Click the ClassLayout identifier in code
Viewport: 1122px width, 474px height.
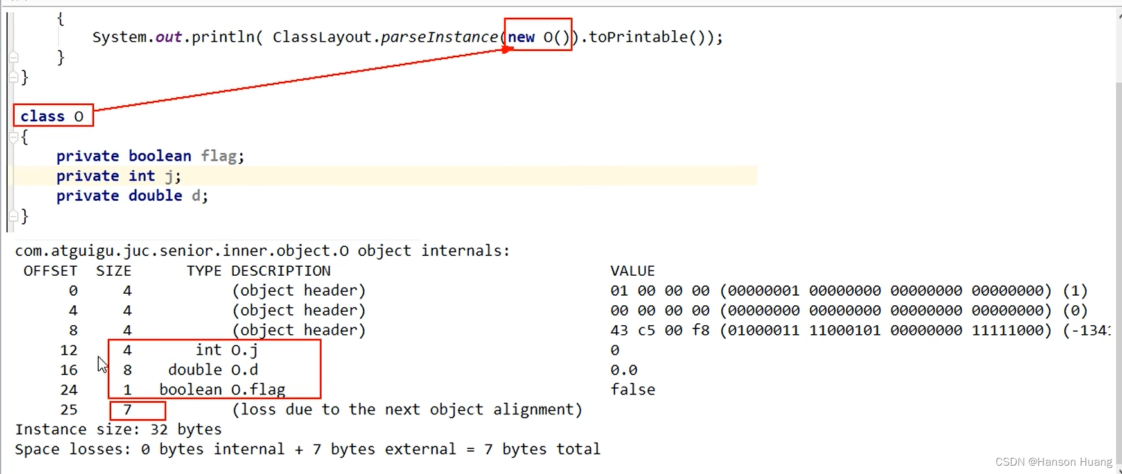coord(322,37)
